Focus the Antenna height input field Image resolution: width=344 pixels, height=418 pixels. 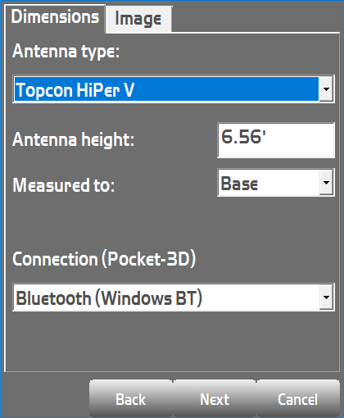(x=276, y=140)
